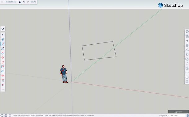Click the SALVA button
The width and height of the screenshot is (189, 117).
coord(33,2)
